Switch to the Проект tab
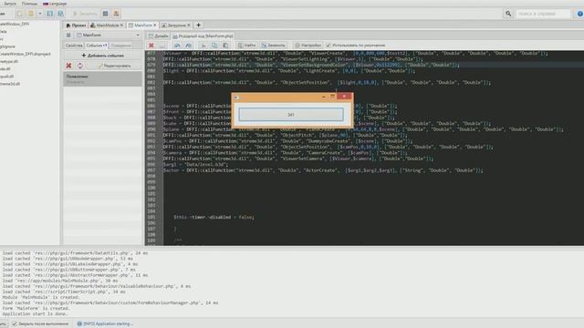 click(x=76, y=26)
